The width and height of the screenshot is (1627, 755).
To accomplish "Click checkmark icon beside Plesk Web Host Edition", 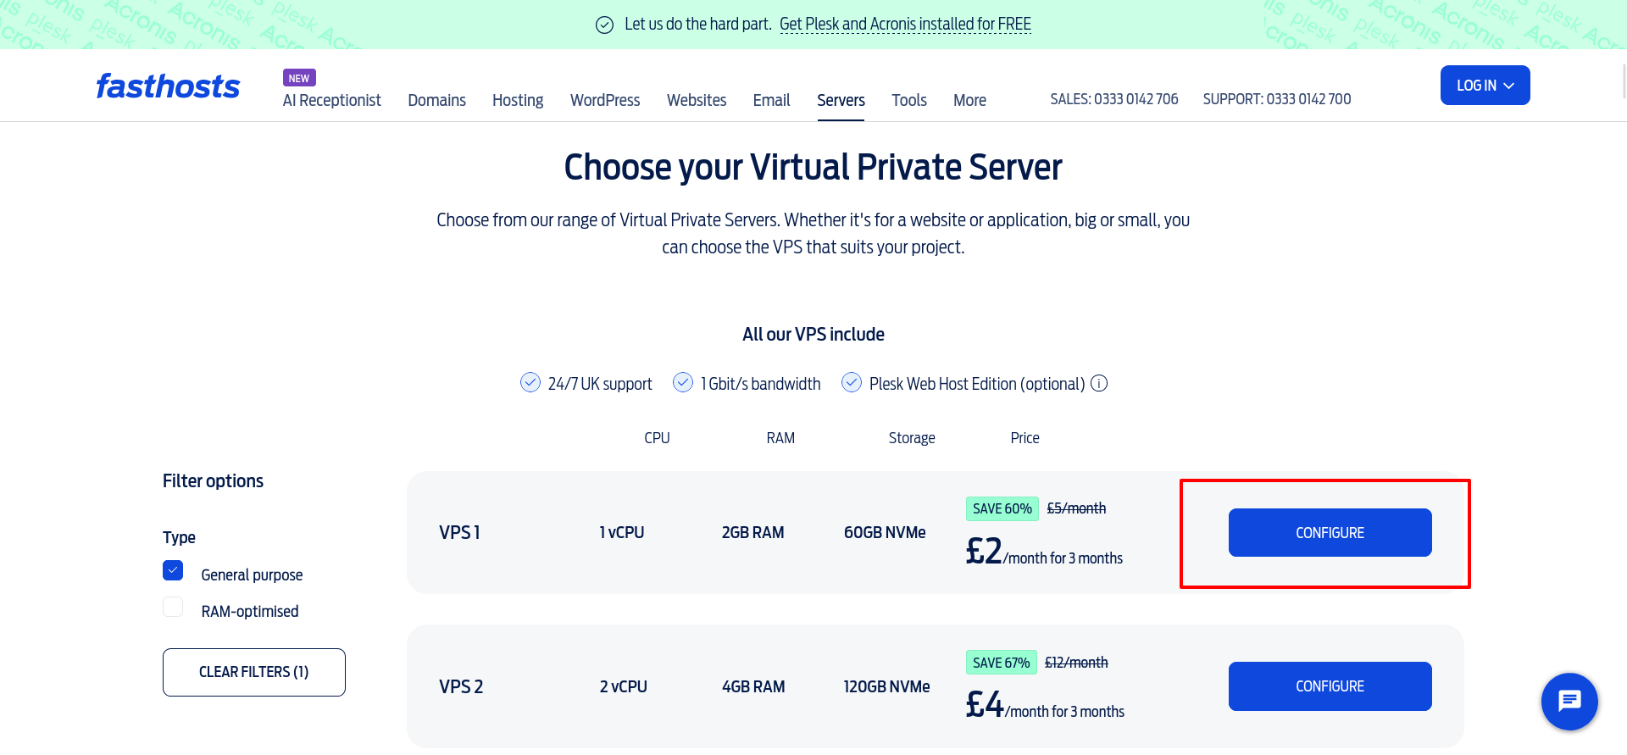I will tap(852, 382).
